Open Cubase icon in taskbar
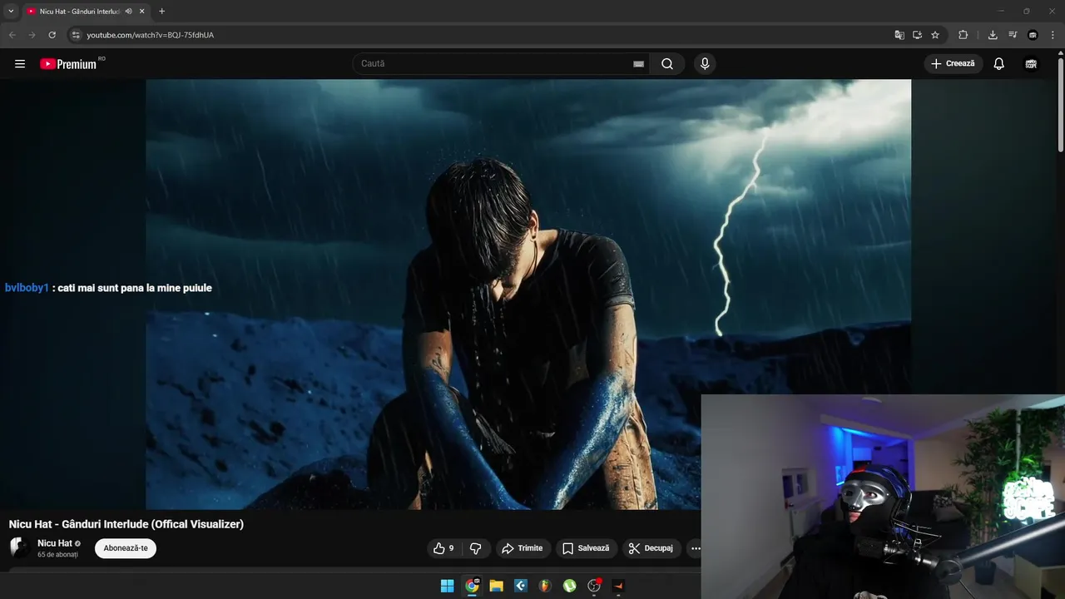The height and width of the screenshot is (599, 1065). (521, 586)
